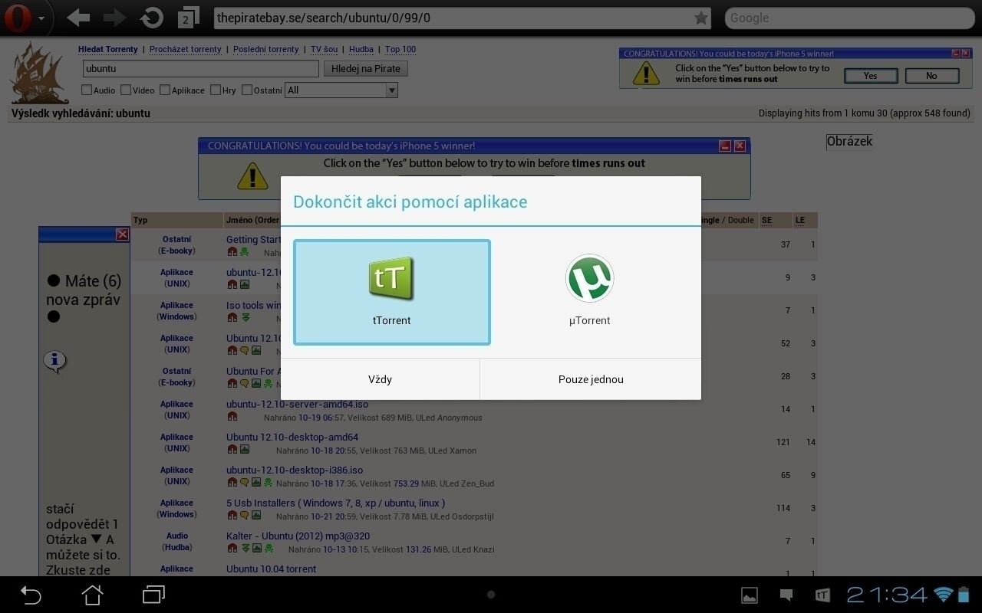982x613 pixels.
Task: Tap Android back button
Action: pos(31,595)
